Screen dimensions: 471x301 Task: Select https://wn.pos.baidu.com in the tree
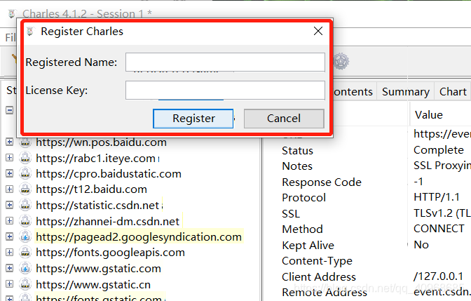(x=101, y=142)
